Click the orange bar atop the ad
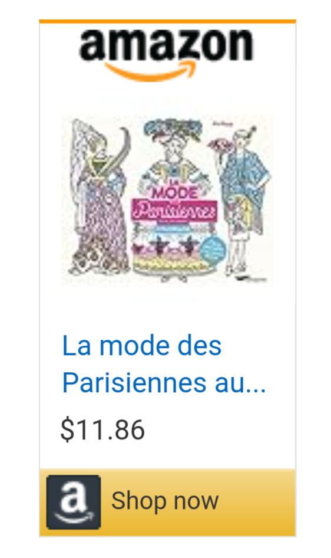This screenshot has width=331, height=558. coord(167,21)
